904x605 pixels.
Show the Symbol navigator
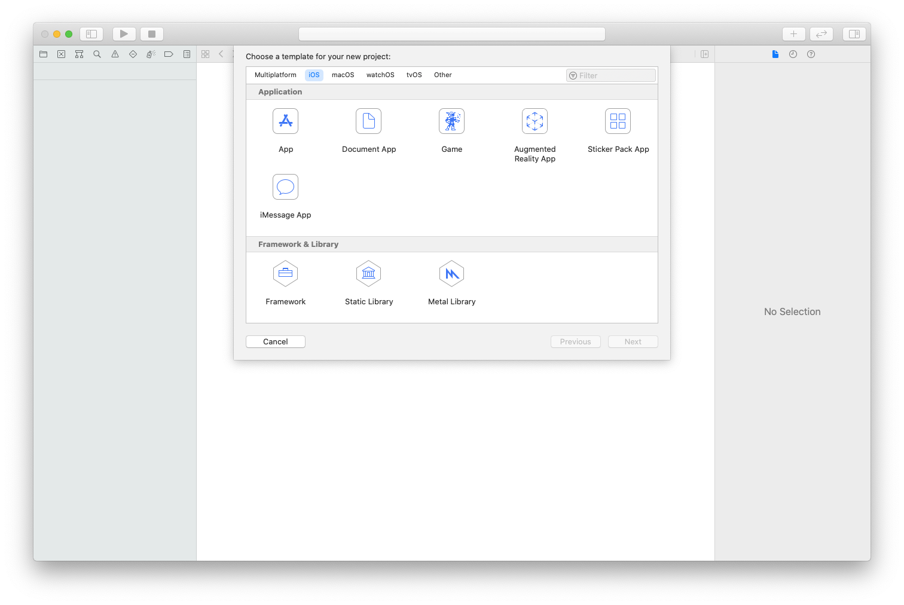(x=80, y=54)
